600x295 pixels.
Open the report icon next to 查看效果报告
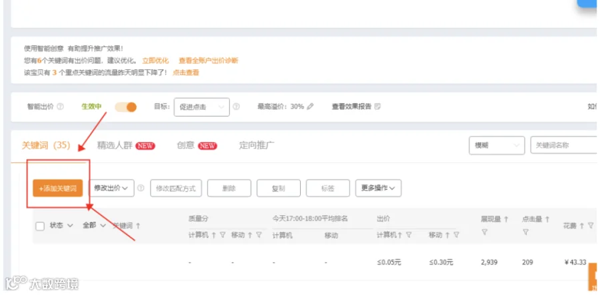click(377, 107)
